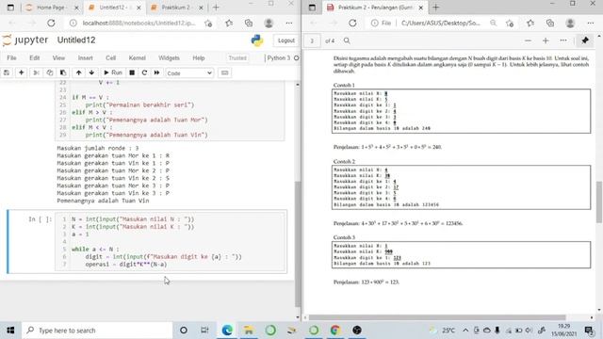Open a new tab in the PDF browser window

(x=435, y=8)
